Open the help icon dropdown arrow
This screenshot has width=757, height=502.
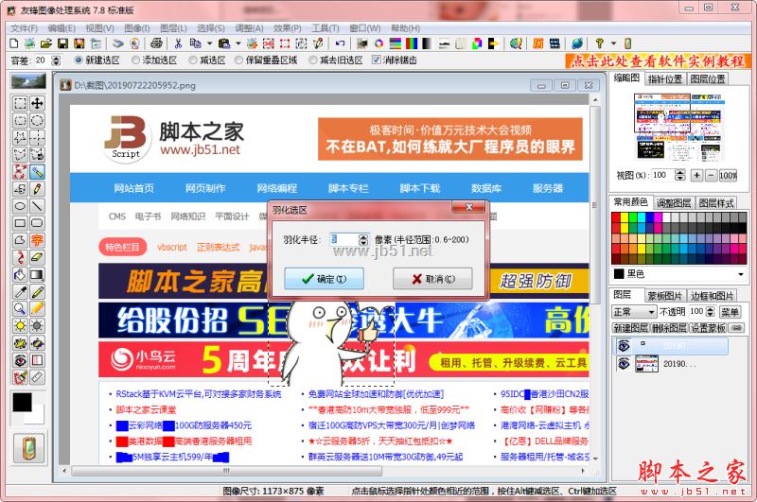[x=613, y=43]
